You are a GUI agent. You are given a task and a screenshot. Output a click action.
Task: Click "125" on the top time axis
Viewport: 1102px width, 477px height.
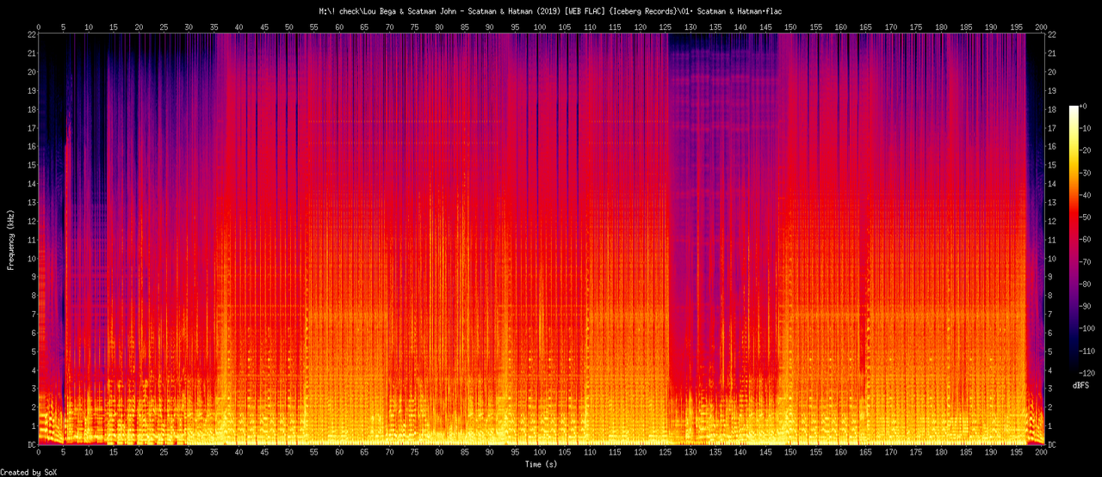pos(665,28)
